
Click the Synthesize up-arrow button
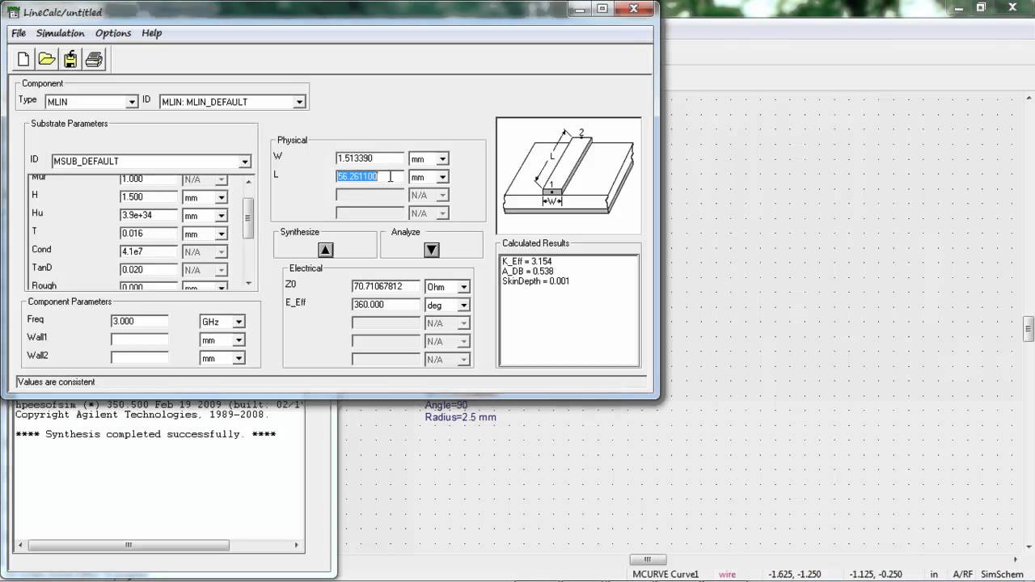tap(325, 250)
